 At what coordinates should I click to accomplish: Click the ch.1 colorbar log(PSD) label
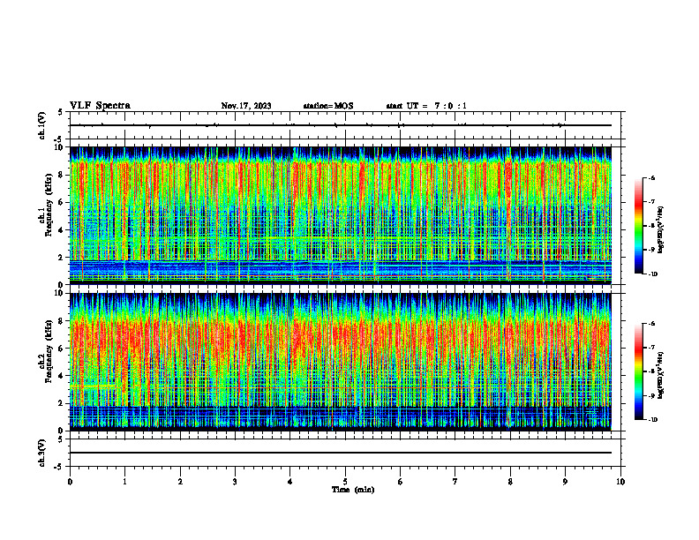pos(662,230)
